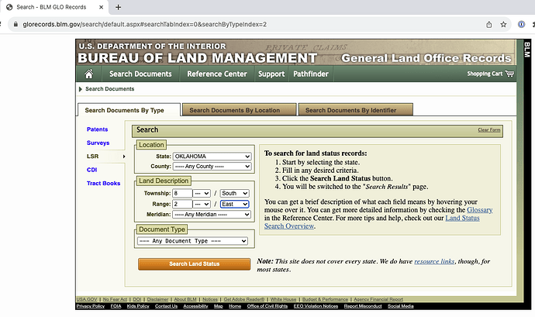Image resolution: width=535 pixels, height=317 pixels.
Task: Open the Township fraction dropdown
Action: click(x=202, y=194)
